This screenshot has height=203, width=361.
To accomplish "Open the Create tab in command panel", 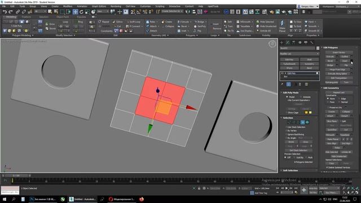I will click(x=281, y=43).
